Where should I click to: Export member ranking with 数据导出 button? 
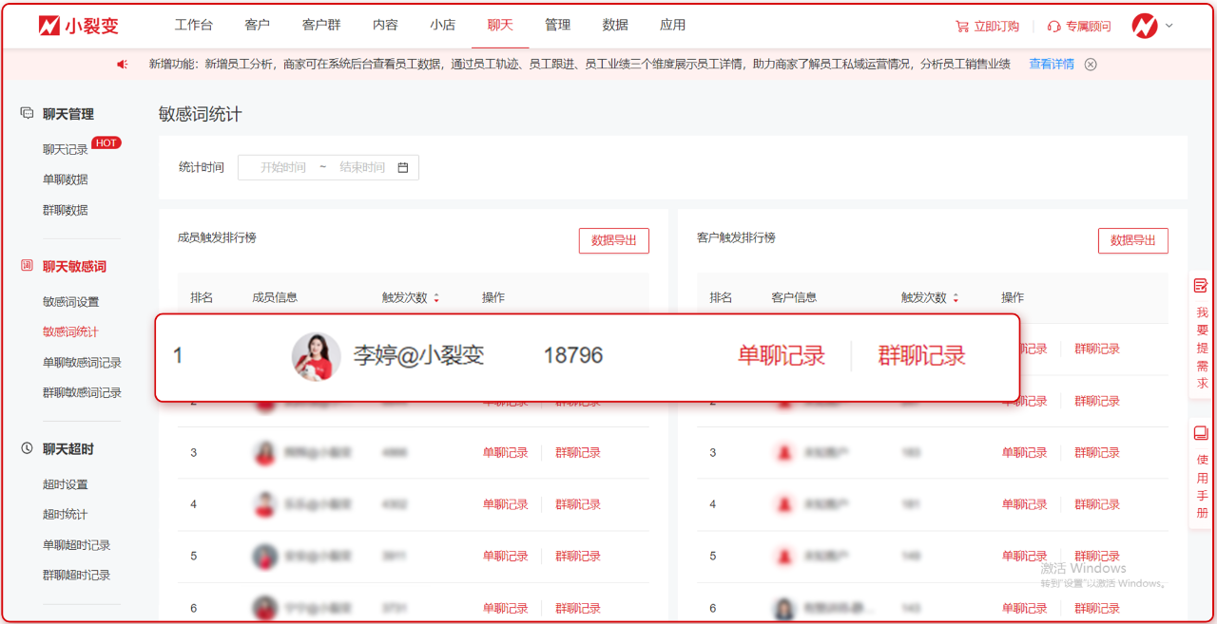click(613, 241)
